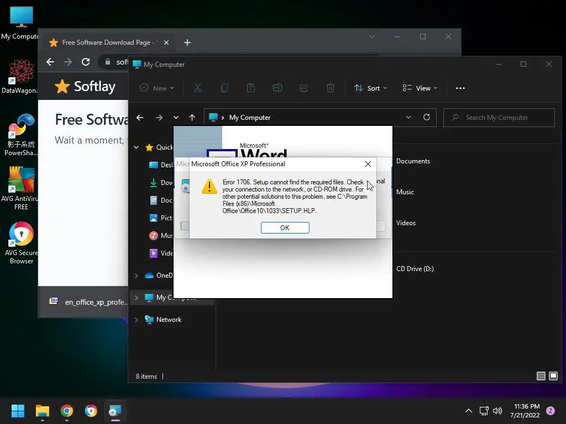Expand the OneDrive tree node
This screenshot has width=566, height=424.
(137, 275)
